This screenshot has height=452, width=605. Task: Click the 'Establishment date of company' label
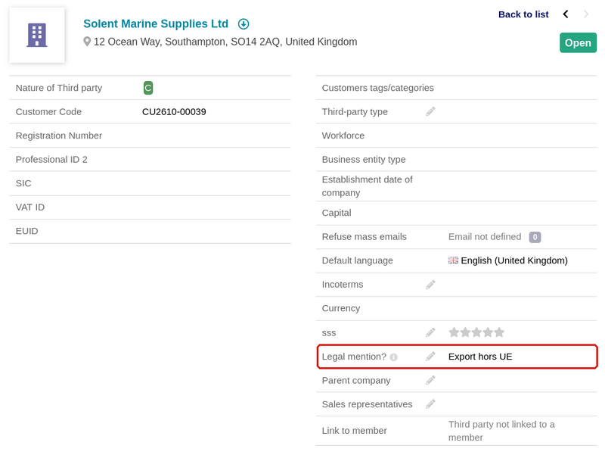pos(368,186)
